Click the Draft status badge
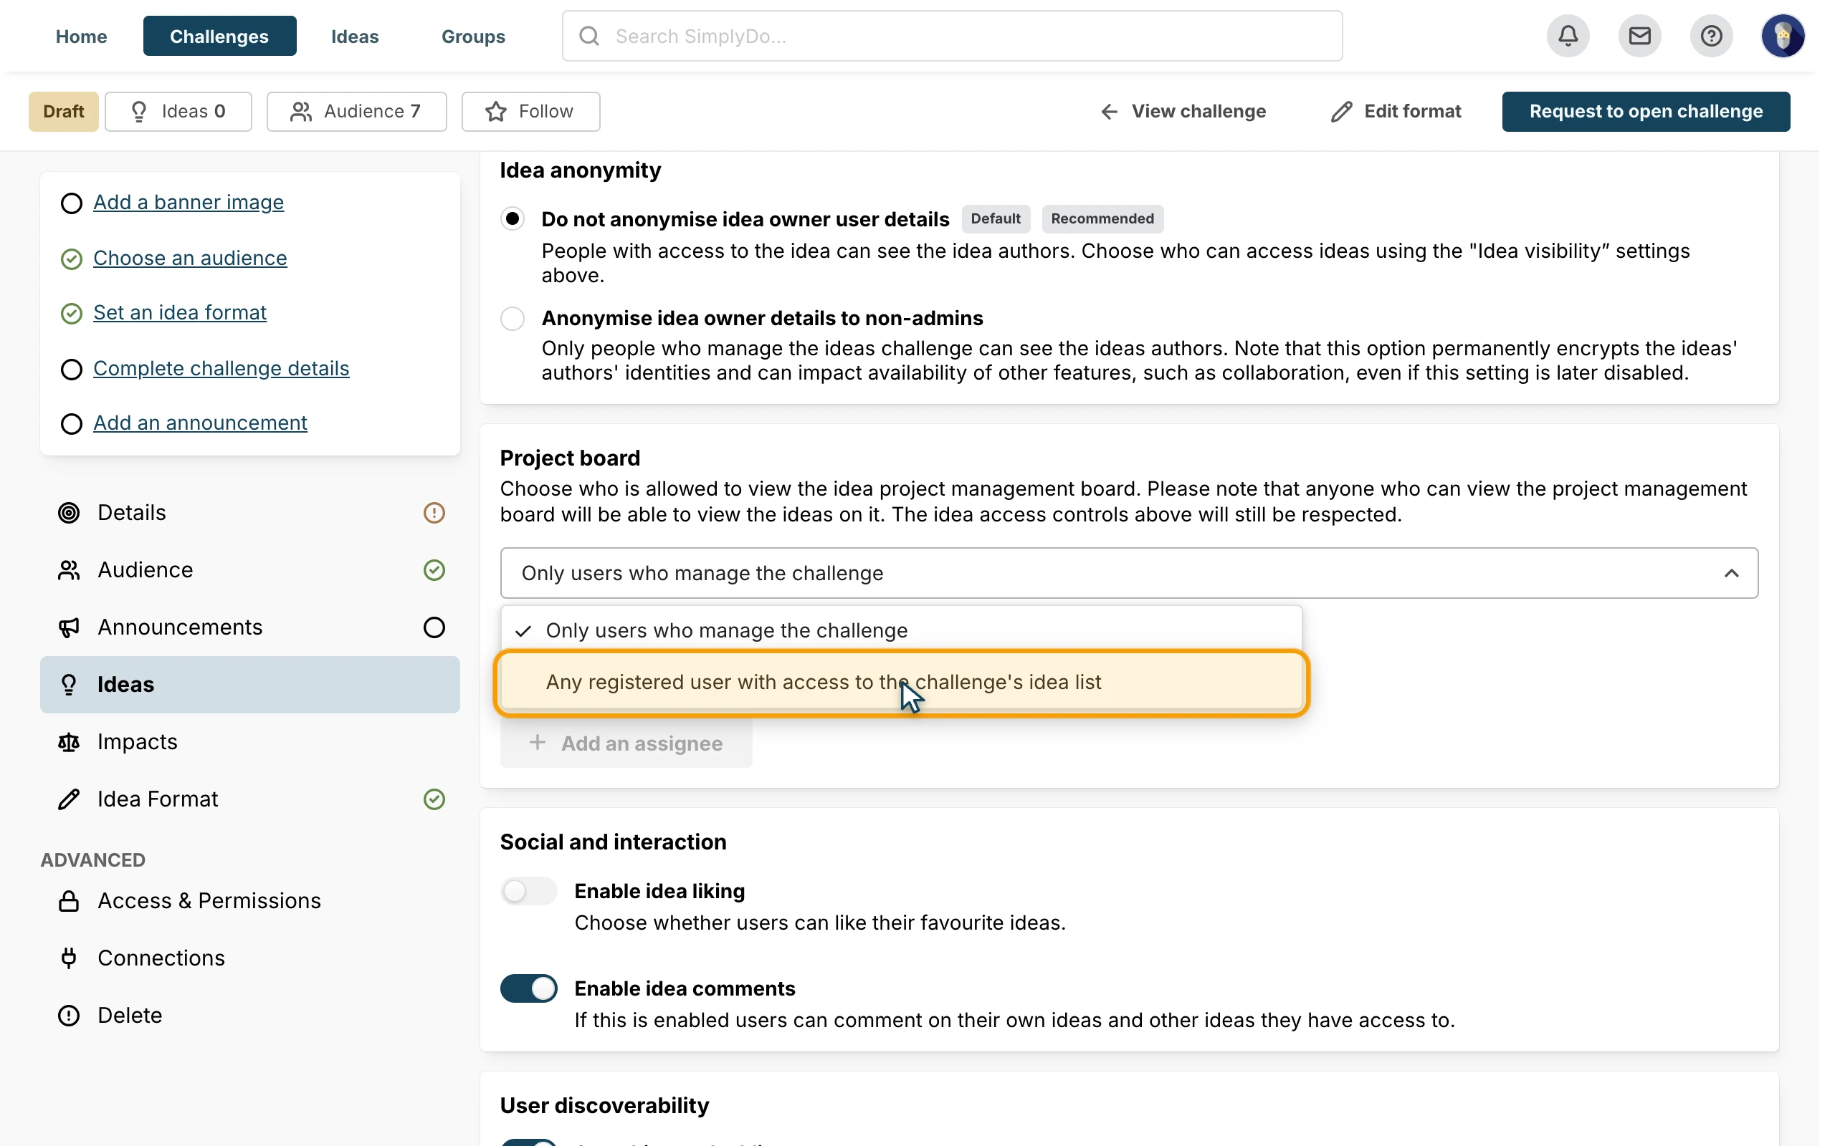The width and height of the screenshot is (1835, 1146). [x=64, y=112]
